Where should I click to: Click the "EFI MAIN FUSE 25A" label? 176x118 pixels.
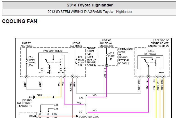pos(81,61)
